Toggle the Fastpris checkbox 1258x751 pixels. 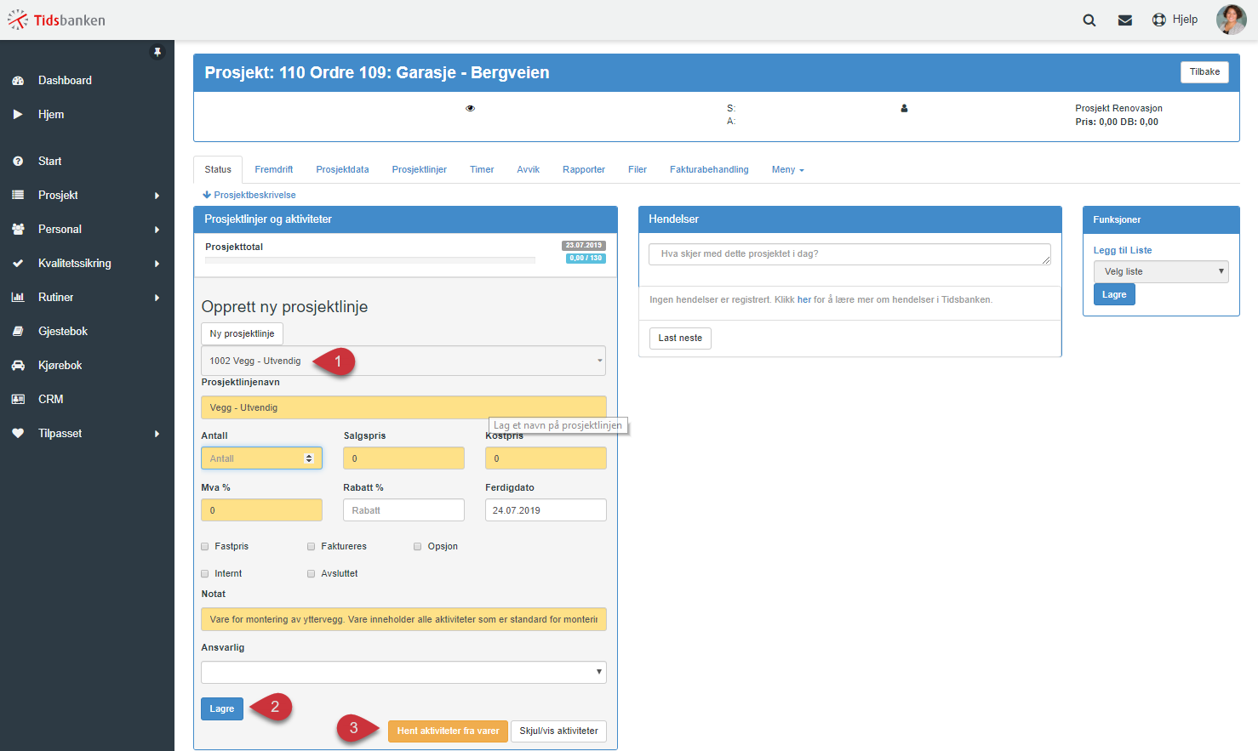tap(205, 546)
